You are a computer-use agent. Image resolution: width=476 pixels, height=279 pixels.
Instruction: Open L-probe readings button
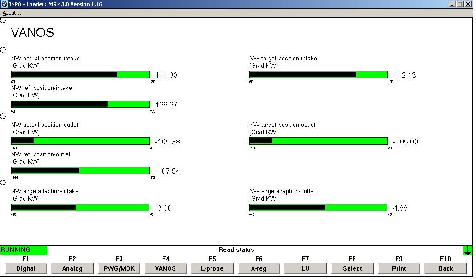click(212, 268)
